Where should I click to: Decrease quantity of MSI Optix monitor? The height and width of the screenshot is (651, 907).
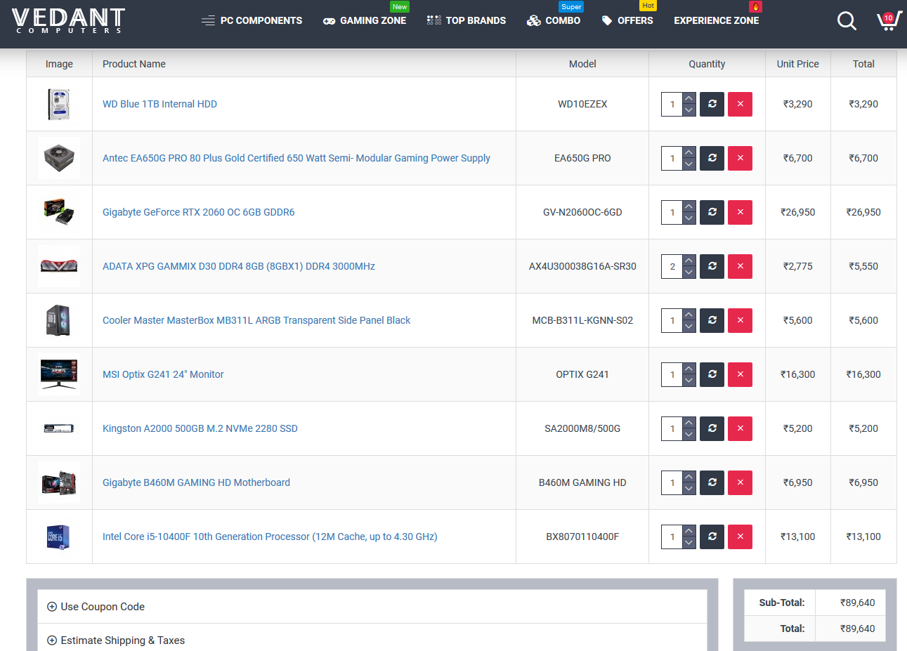pyautogui.click(x=689, y=381)
